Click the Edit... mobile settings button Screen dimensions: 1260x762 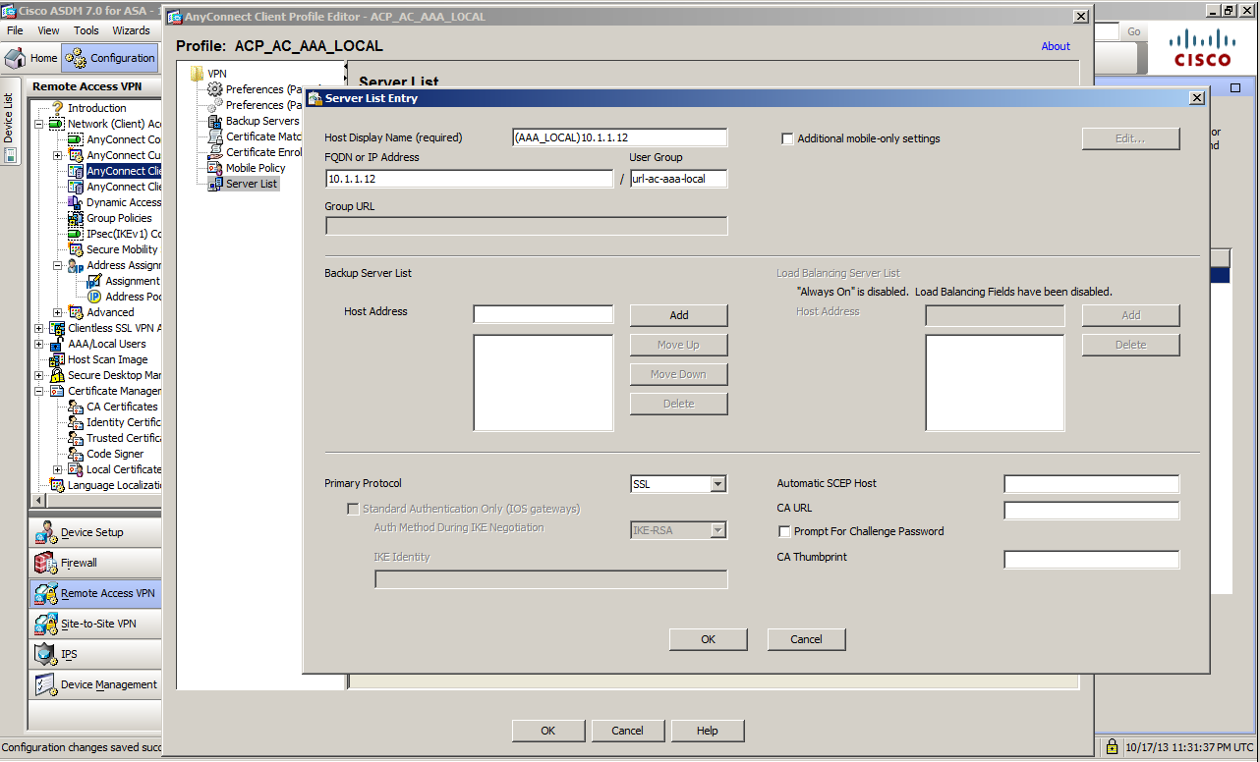pos(1131,138)
